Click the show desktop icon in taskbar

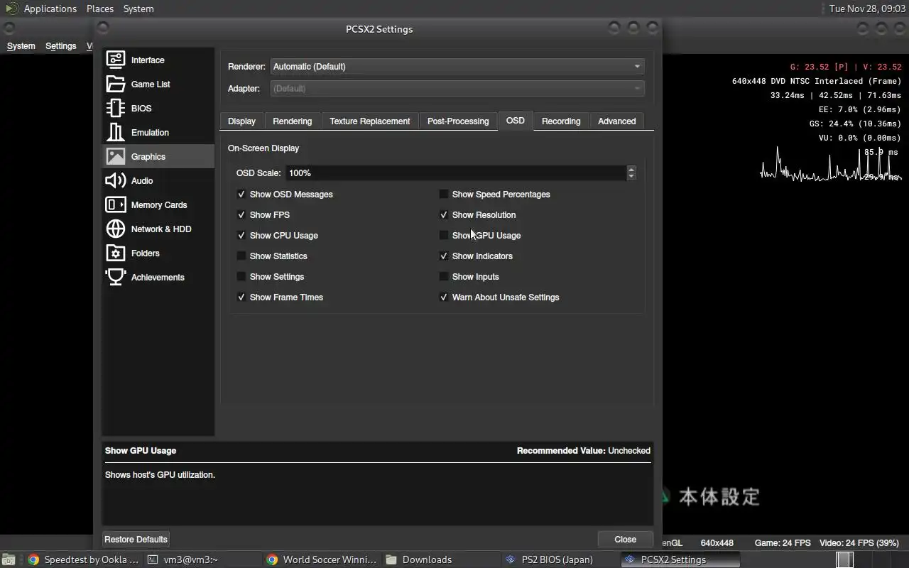(x=8, y=559)
